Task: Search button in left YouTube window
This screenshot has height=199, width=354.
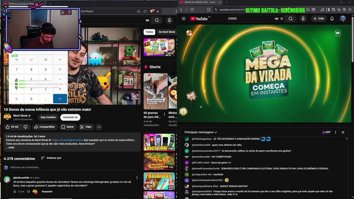Action: 157,20
